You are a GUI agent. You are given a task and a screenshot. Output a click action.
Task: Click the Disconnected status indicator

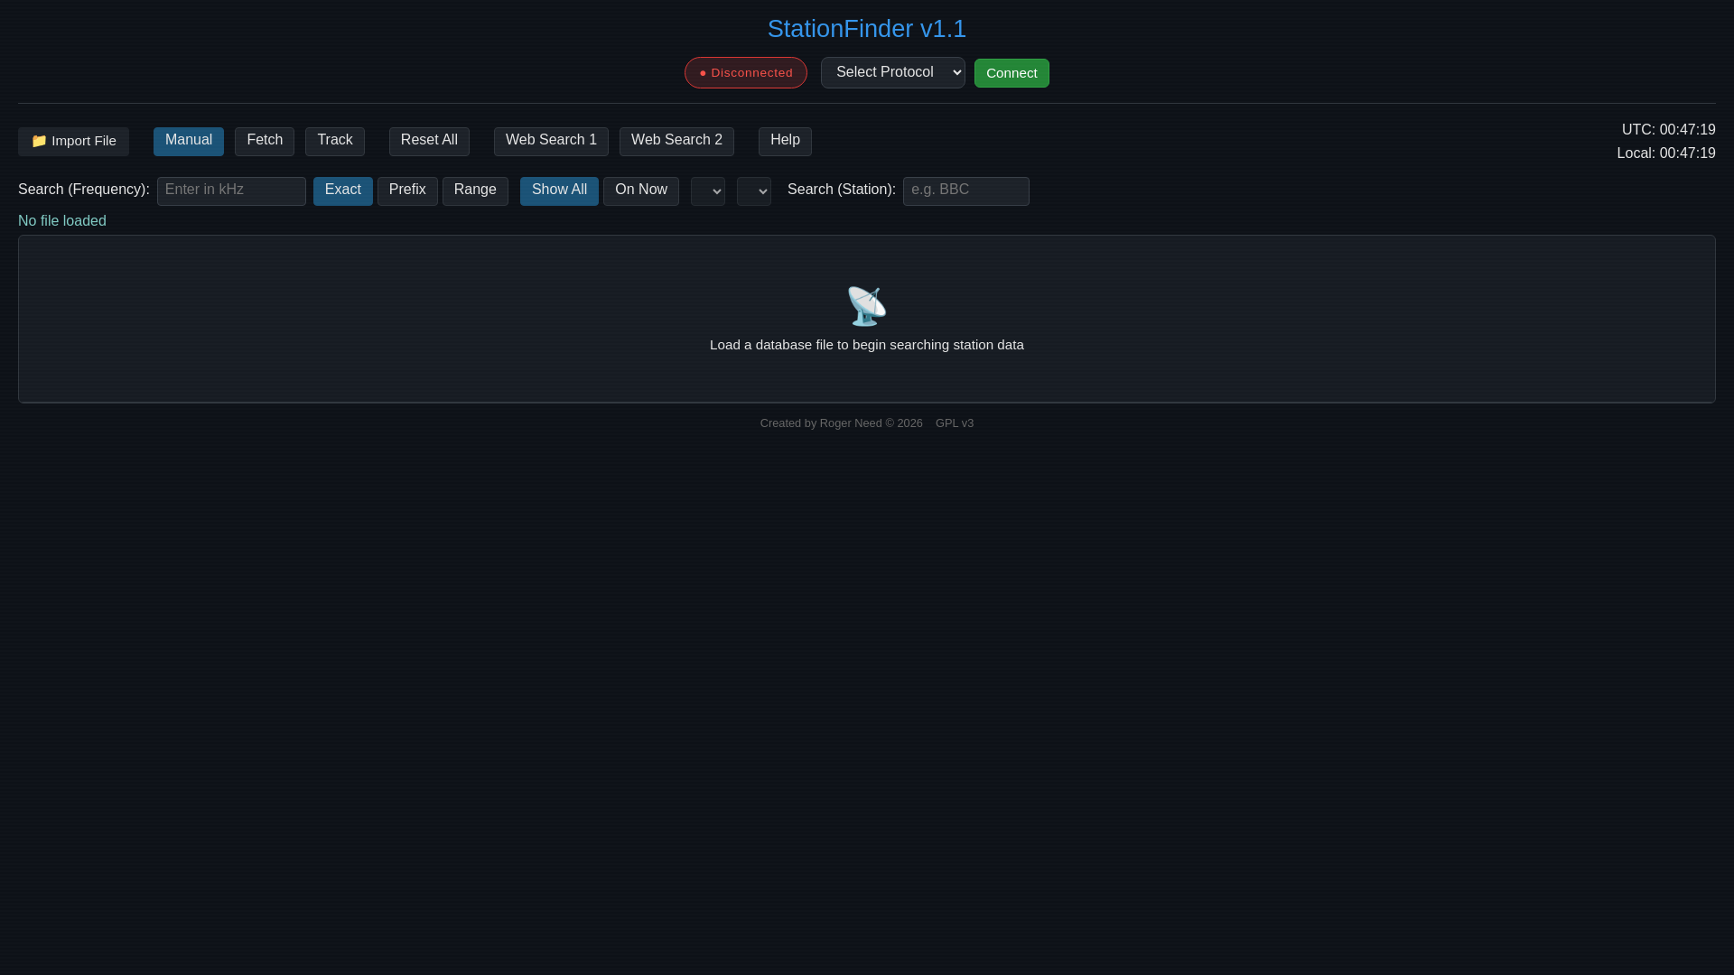[x=746, y=73]
